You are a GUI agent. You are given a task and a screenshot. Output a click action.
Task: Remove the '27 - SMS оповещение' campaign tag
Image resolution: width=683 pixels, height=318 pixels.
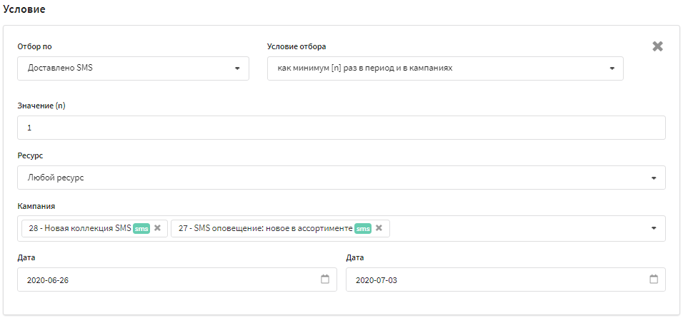(x=379, y=228)
